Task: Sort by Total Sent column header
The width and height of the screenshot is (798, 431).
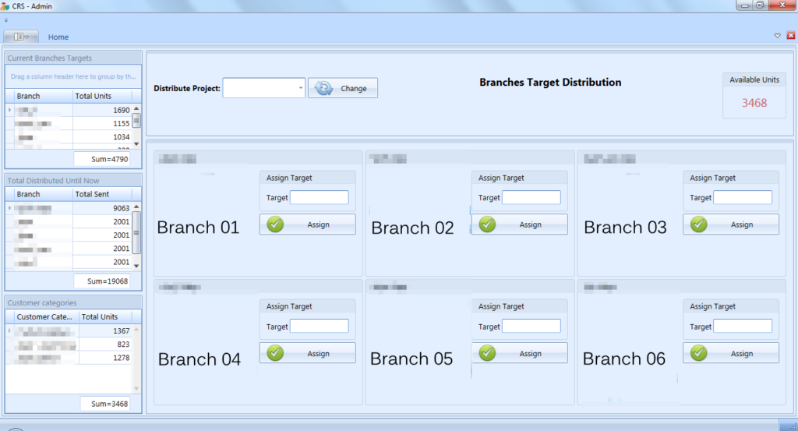Action: tap(102, 194)
